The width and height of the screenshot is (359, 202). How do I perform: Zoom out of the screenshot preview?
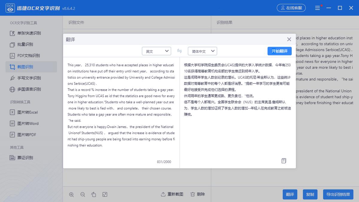pos(83,194)
